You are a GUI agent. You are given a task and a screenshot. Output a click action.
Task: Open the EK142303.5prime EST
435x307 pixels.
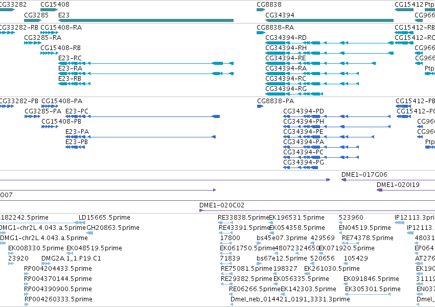[x=284, y=294]
